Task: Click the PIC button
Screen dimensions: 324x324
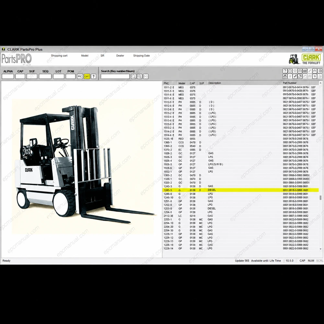Action: (x=80, y=76)
